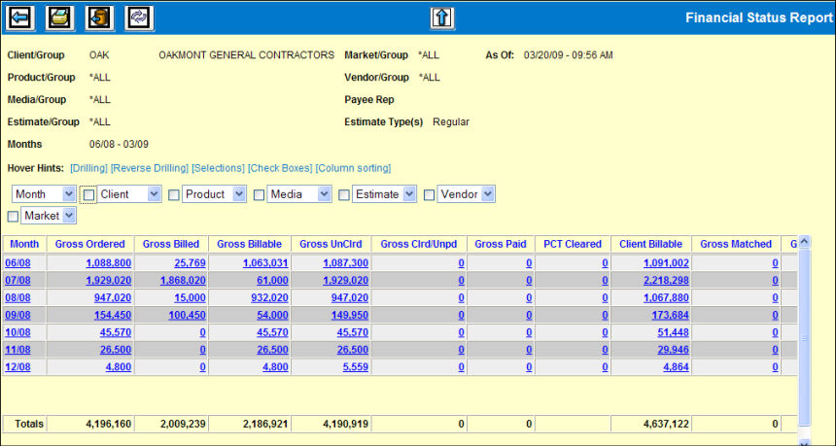Sort by Gross Billed column header
The height and width of the screenshot is (446, 836).
[x=171, y=244]
